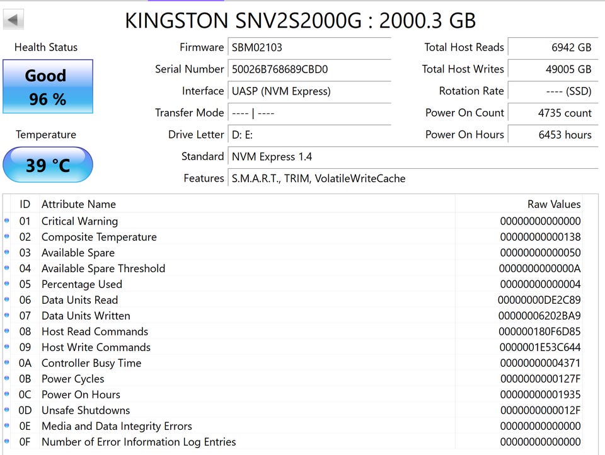Click raw value 00000000000050
The image size is (605, 455).
tap(540, 253)
